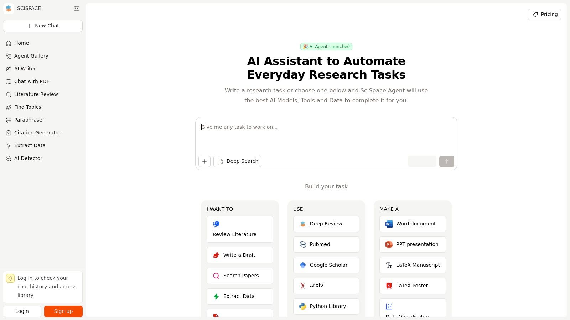
Task: Go to Chat with PDF
Action: (x=32, y=81)
